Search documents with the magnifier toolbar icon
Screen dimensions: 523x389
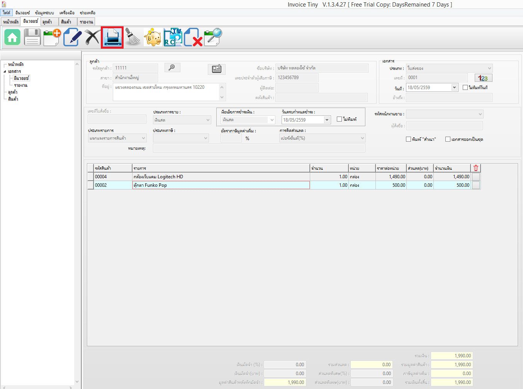coord(213,37)
